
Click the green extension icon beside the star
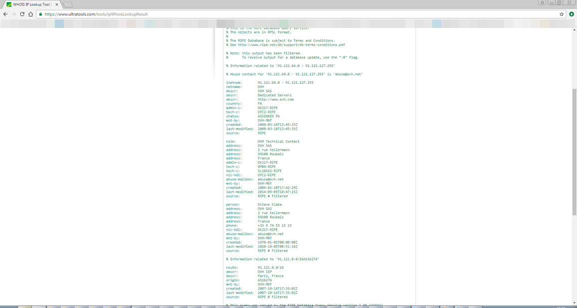(x=572, y=14)
